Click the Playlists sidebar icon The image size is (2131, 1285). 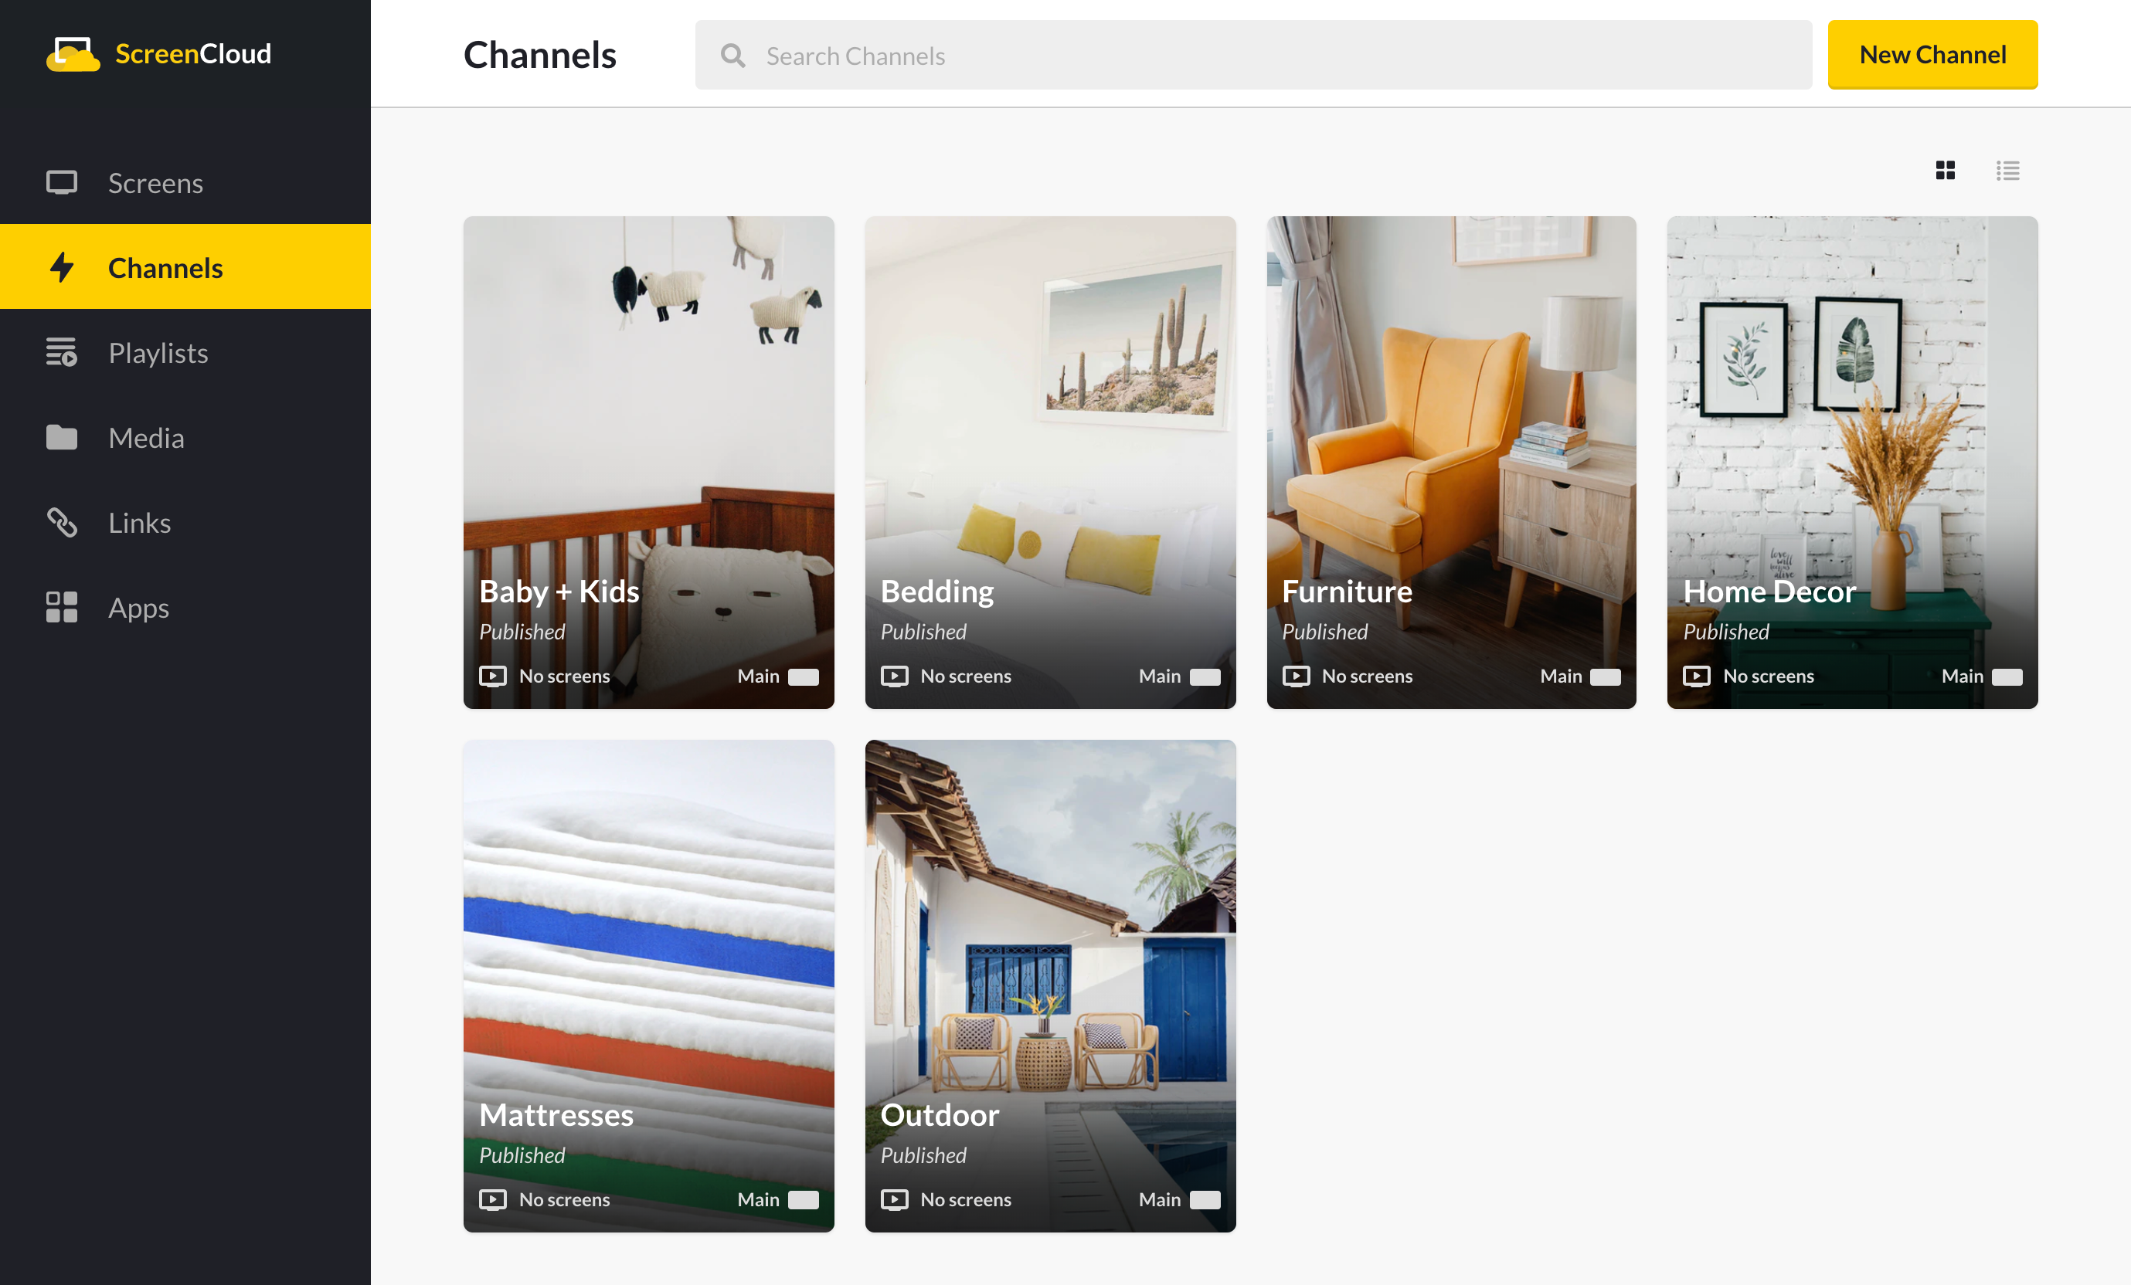pyautogui.click(x=63, y=353)
